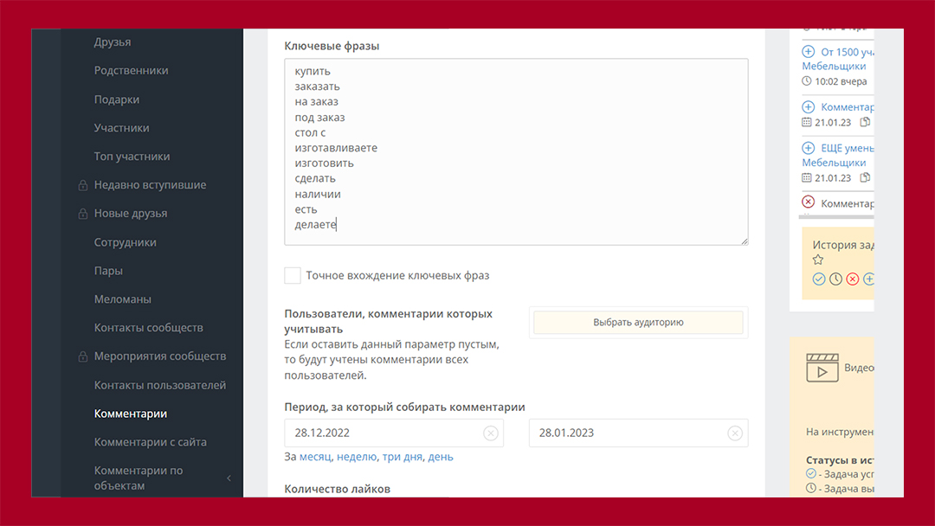Screen dimensions: 935x526
Task: Click the checkmark icon beside Задача усп legend
Action: 811,473
